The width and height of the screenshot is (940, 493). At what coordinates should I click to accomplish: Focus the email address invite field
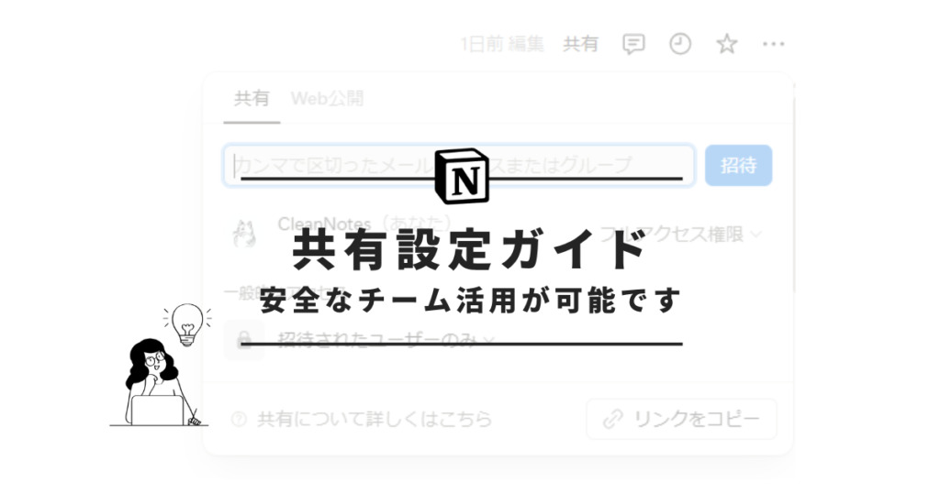click(459, 165)
